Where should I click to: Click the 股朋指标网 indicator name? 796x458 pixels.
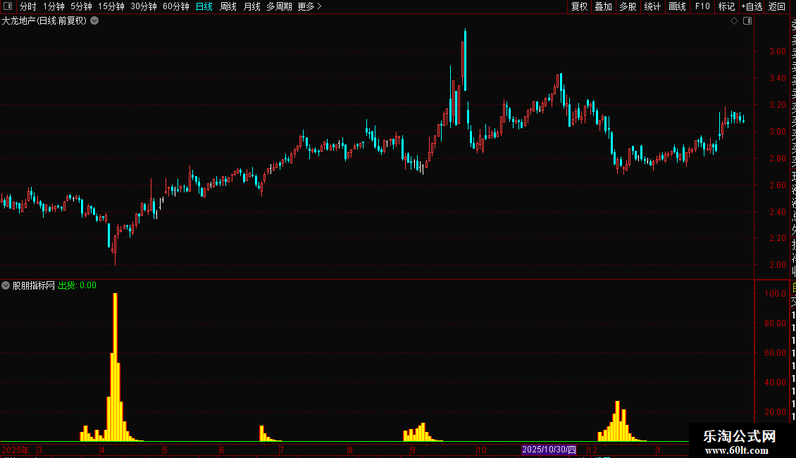pos(34,285)
